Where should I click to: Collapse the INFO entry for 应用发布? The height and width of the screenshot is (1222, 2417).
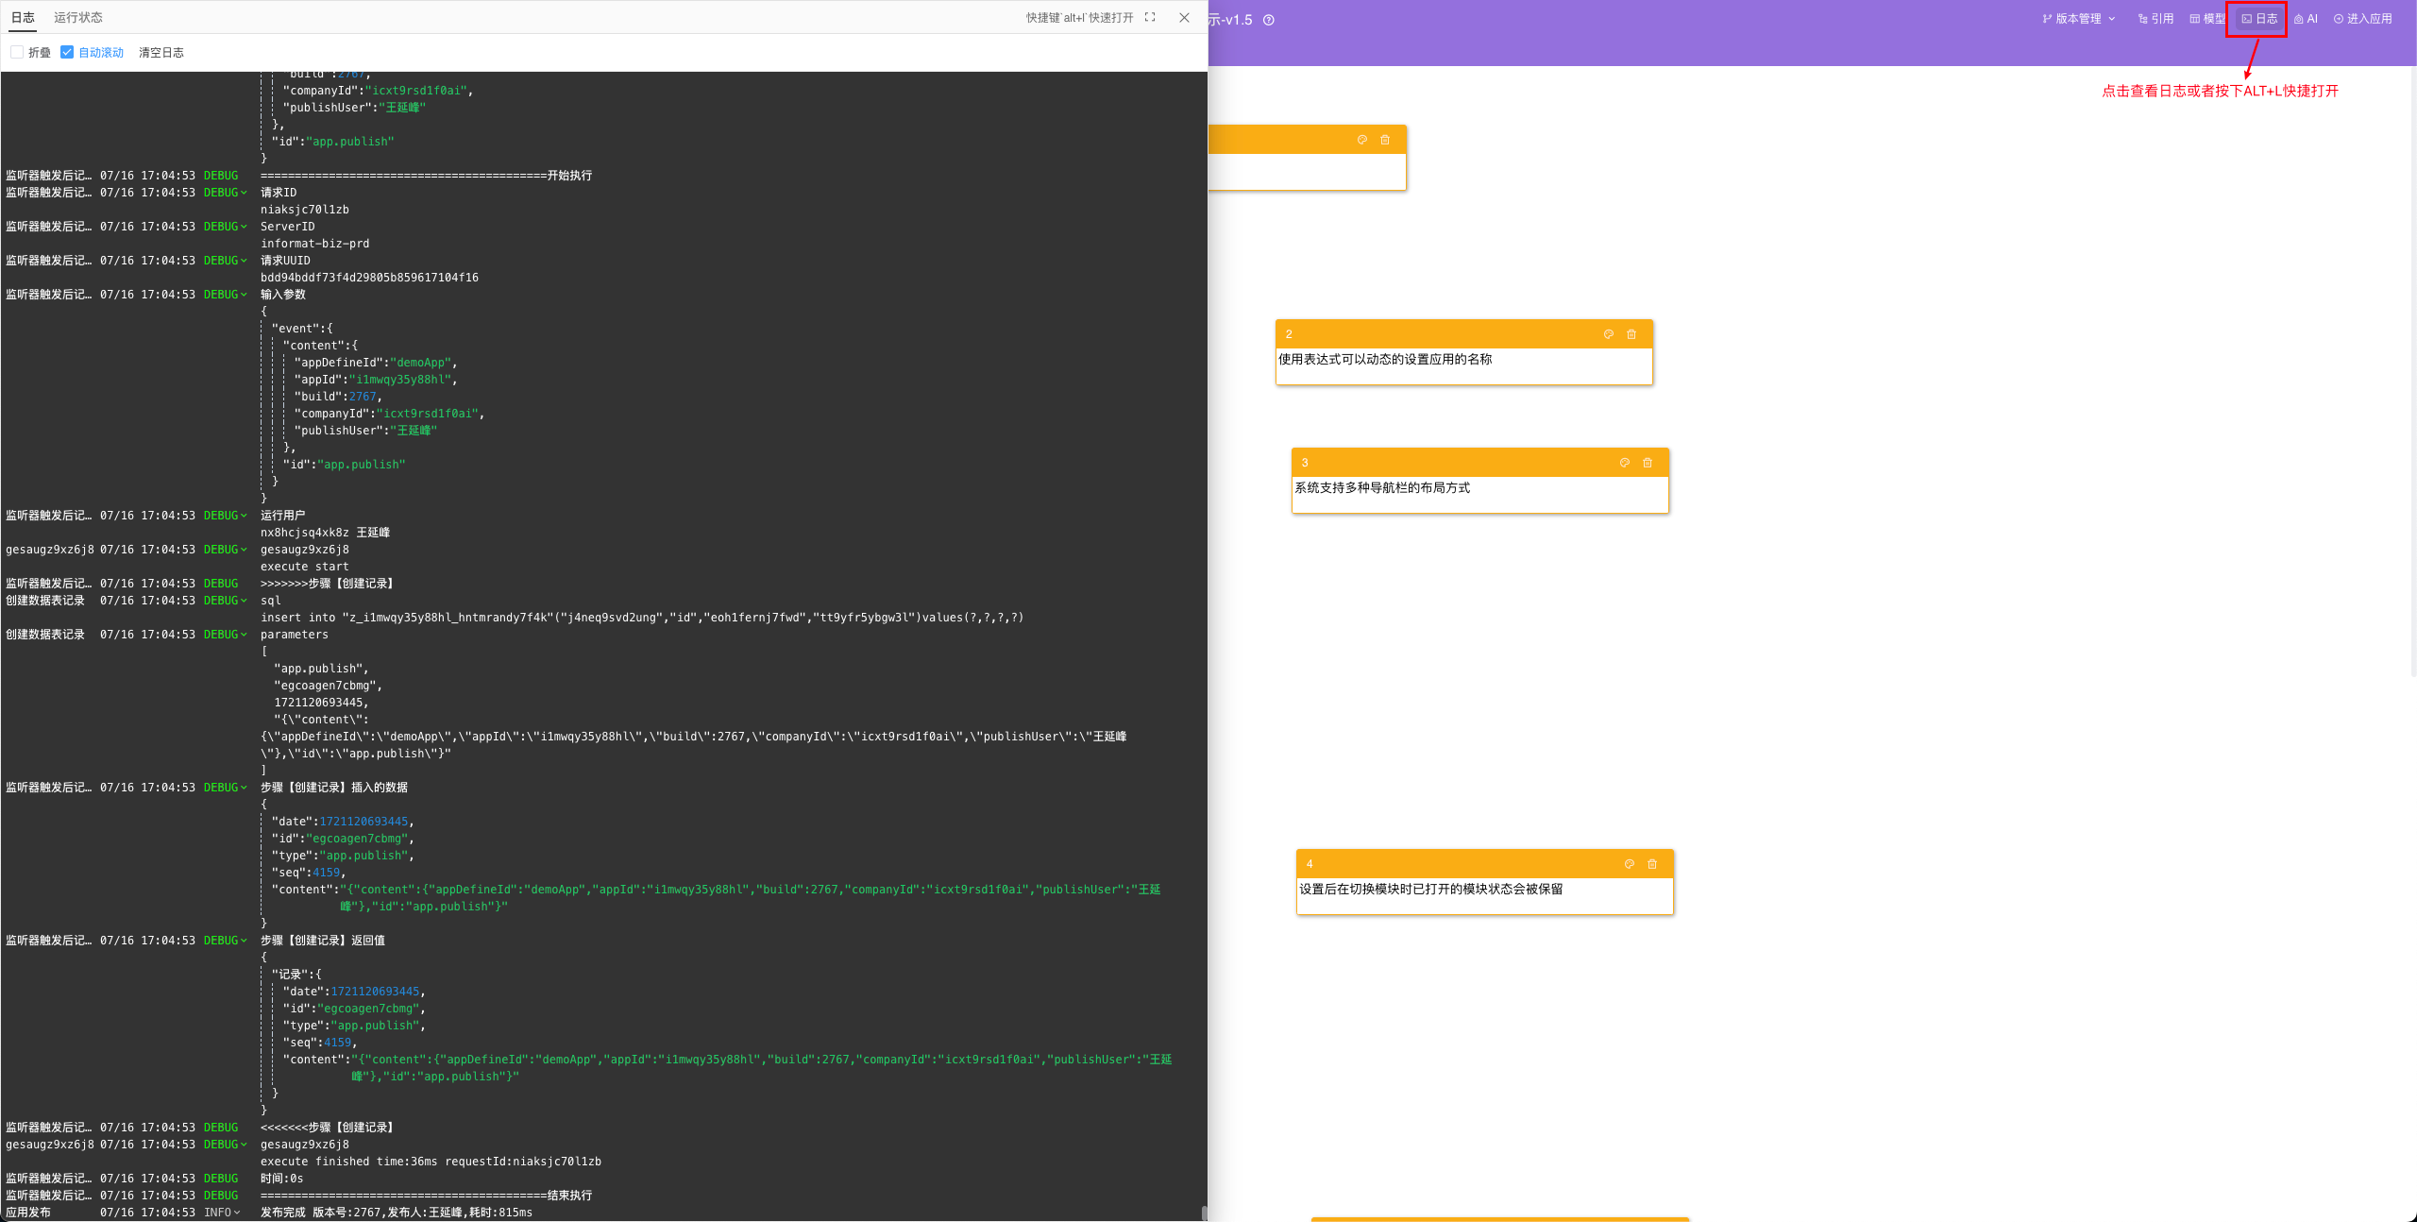coord(236,1213)
